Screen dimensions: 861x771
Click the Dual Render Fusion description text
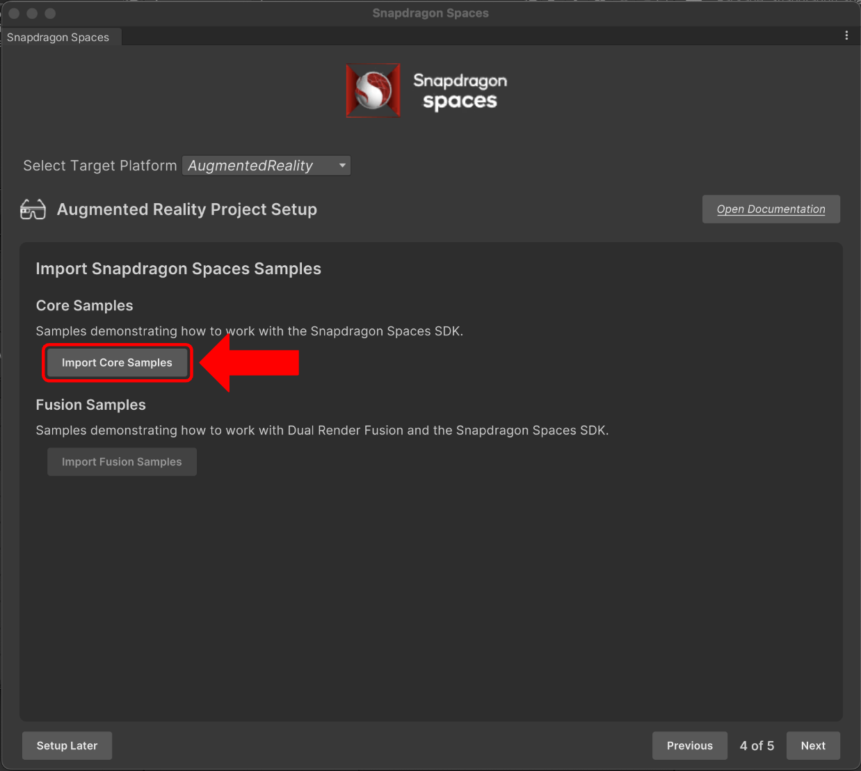point(322,431)
